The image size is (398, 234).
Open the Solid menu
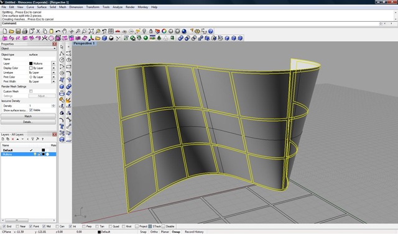click(53, 7)
